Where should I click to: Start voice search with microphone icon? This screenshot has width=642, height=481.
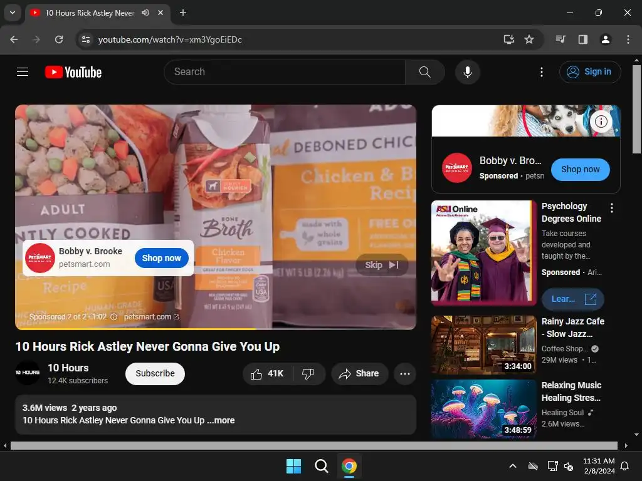click(467, 72)
